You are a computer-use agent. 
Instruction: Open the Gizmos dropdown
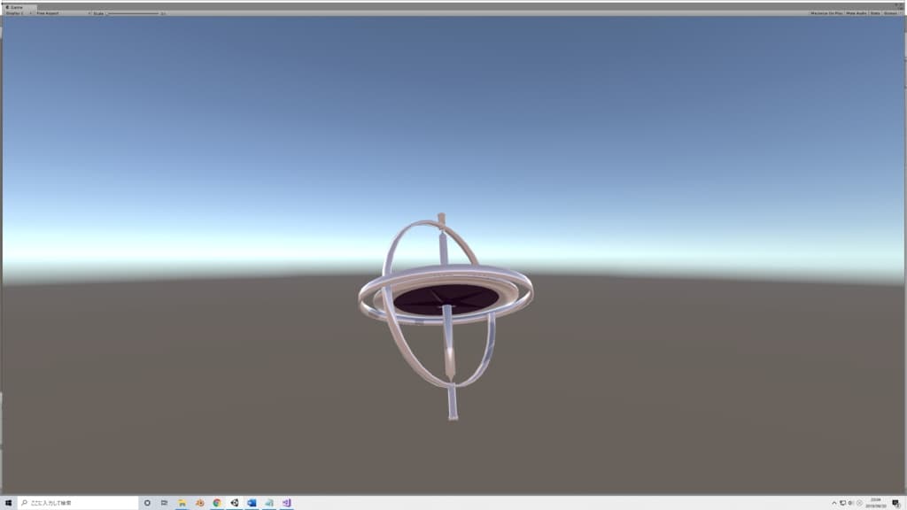pos(892,13)
